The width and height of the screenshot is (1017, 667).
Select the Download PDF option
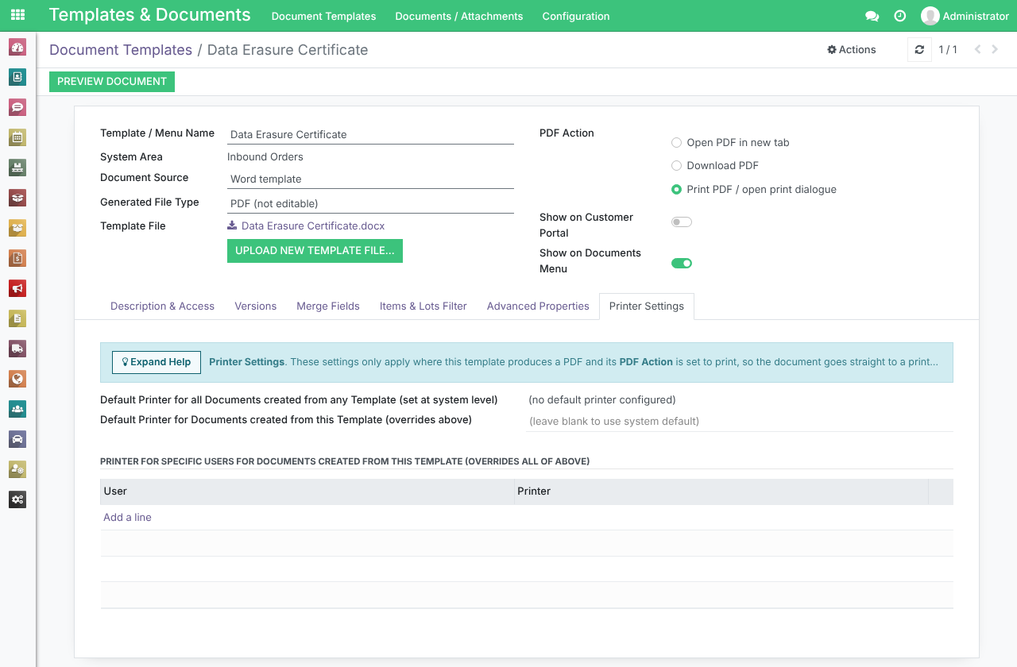coord(676,166)
